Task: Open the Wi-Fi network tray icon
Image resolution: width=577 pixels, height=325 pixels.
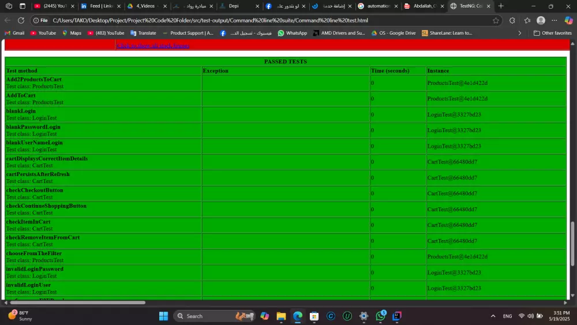Action: [x=522, y=316]
